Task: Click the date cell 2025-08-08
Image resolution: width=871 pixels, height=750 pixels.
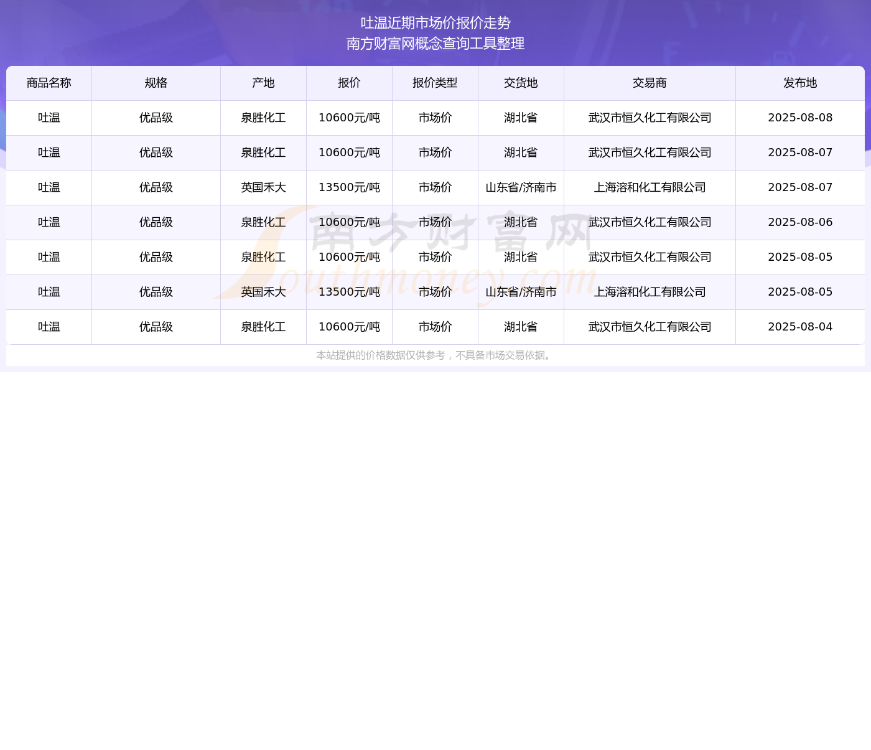Action: (x=800, y=118)
